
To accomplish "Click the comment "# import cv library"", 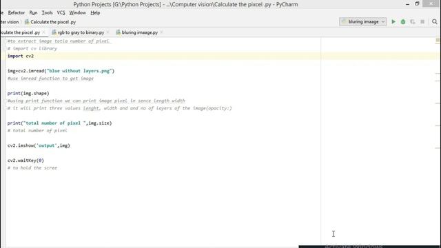I will 32,48.
